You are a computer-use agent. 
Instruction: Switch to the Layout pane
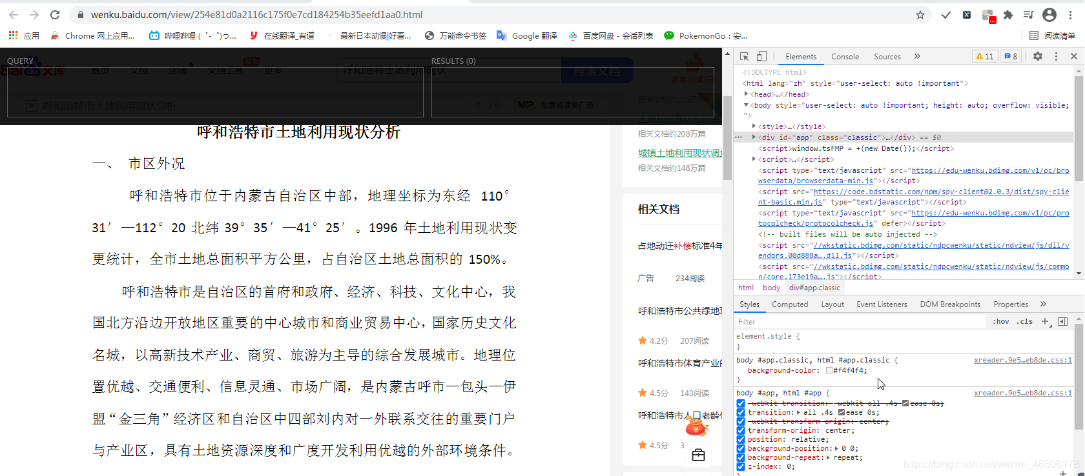[832, 304]
